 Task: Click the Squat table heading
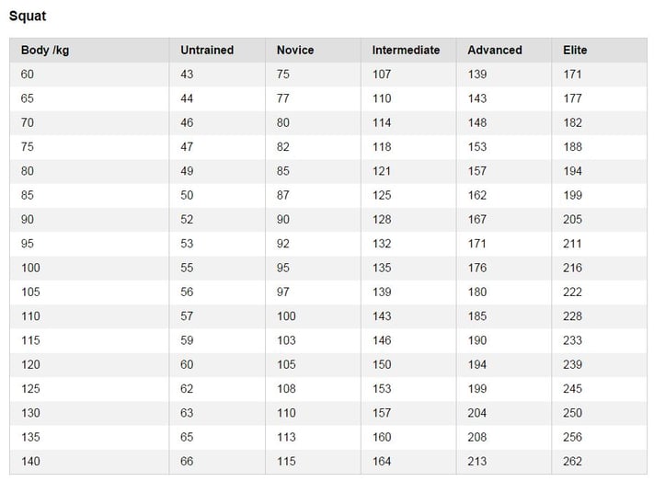tap(28, 16)
